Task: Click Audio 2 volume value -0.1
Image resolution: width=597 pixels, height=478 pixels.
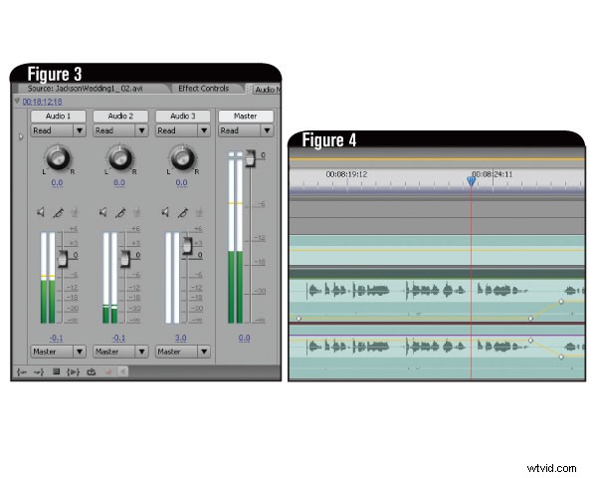Action: click(118, 338)
